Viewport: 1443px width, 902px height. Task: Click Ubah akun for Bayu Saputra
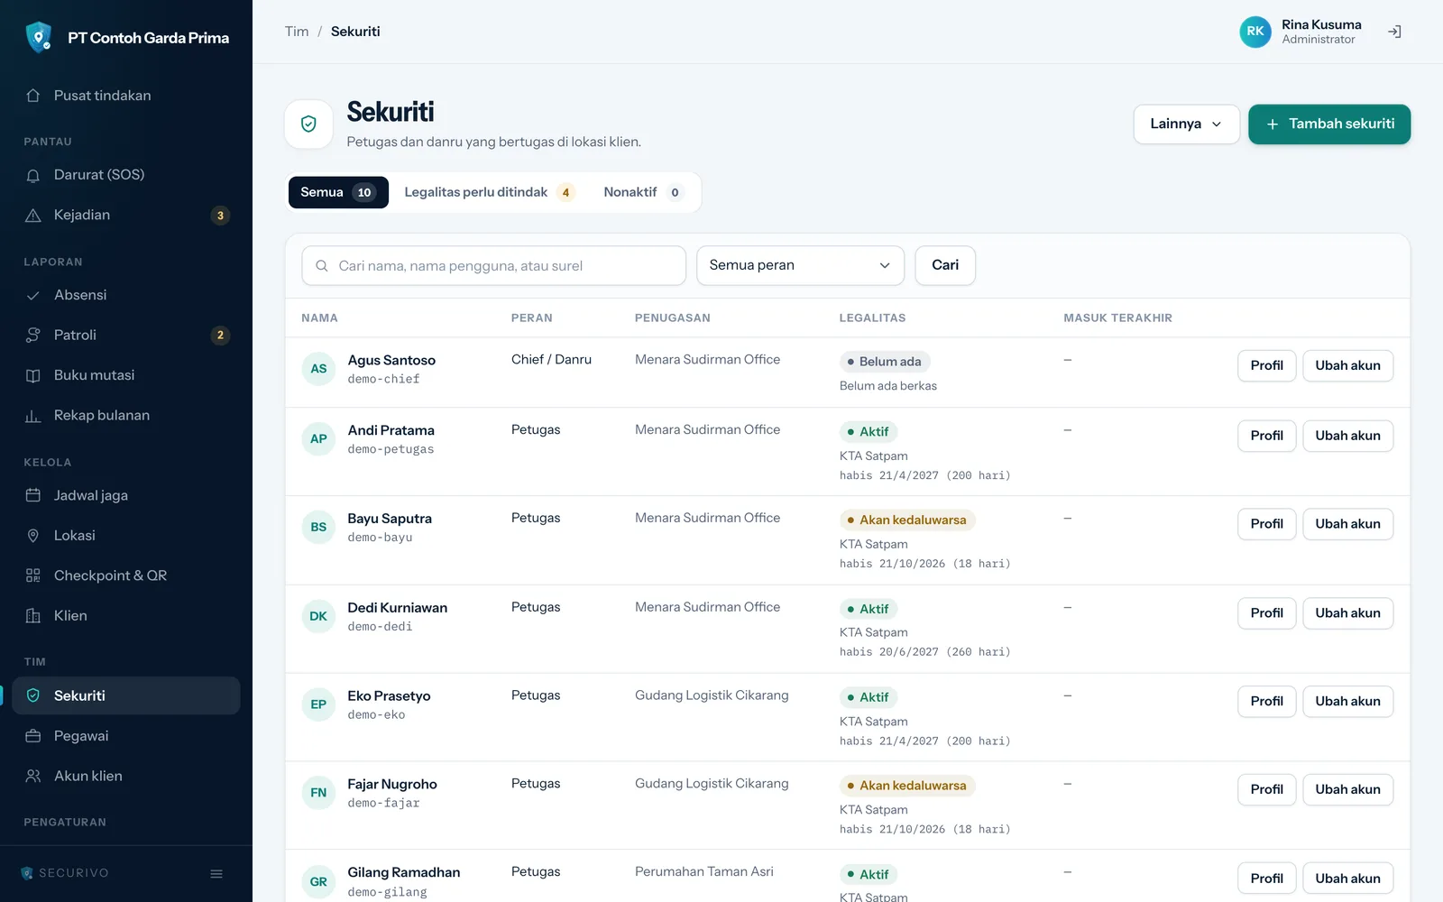(1347, 524)
